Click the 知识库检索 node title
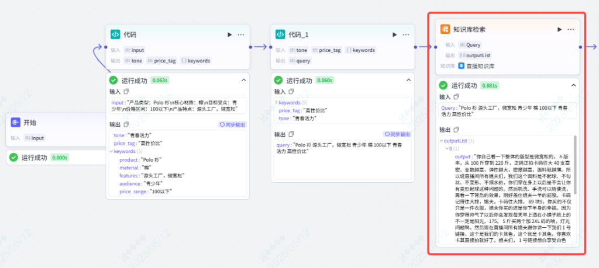The image size is (599, 268). pyautogui.click(x=470, y=29)
